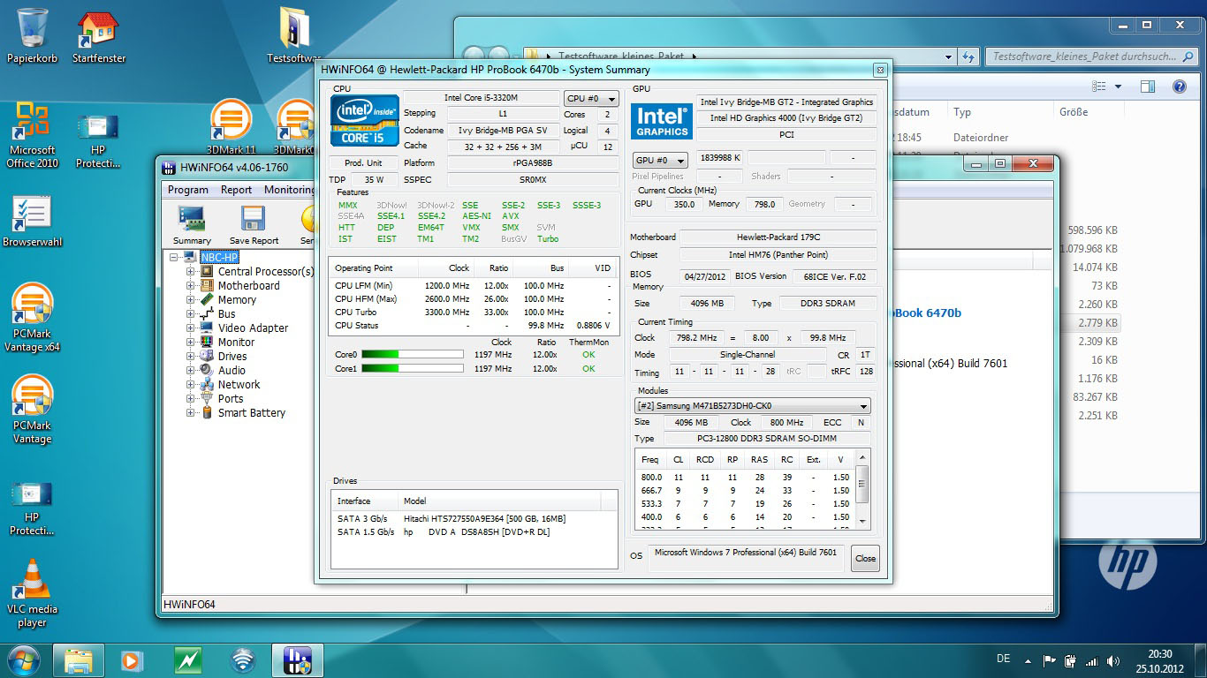Screen dimensions: 1207x678
Task: Open the GPU #0 selector dropdown
Action: [x=661, y=161]
